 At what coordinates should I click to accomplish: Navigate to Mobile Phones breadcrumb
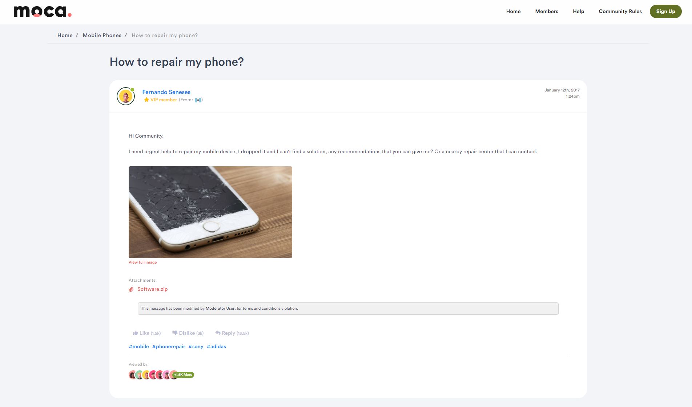(102, 35)
